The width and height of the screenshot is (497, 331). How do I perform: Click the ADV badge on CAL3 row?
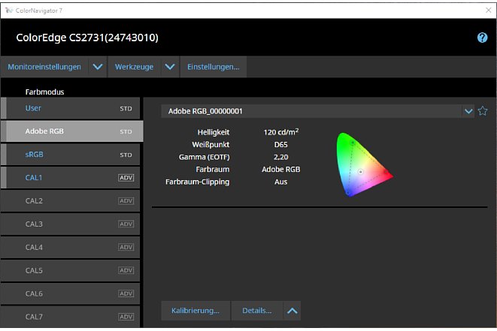tap(126, 224)
